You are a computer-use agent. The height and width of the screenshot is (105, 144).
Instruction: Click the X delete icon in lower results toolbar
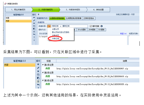[x=38, y=71]
